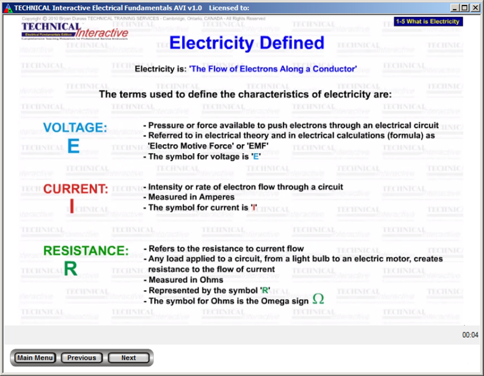Screen dimensions: 484x376
Task: Click the 00:04 timer readout
Action: pyautogui.click(x=470, y=335)
